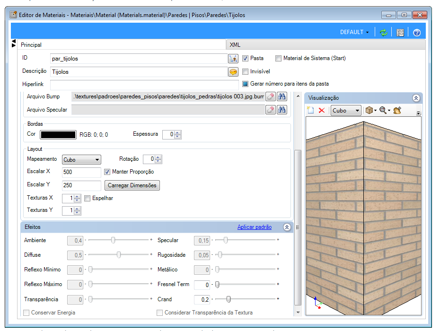This screenshot has height=331, width=440.
Task: Click the Ambiente slider handle
Action: pyautogui.click(x=113, y=240)
